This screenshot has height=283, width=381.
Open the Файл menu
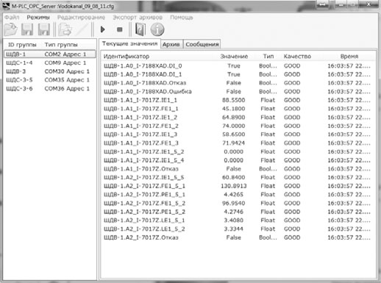point(12,18)
